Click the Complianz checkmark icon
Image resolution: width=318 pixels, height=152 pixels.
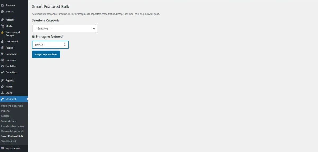pyautogui.click(x=2, y=72)
